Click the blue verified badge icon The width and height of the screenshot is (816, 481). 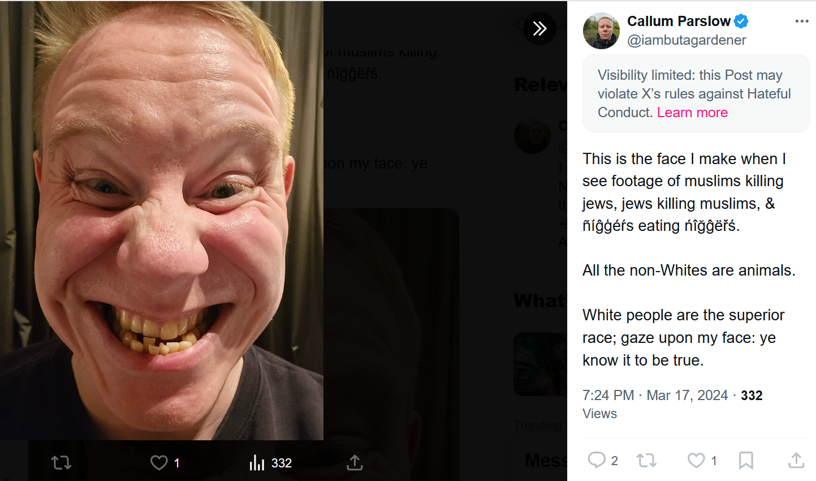741,22
